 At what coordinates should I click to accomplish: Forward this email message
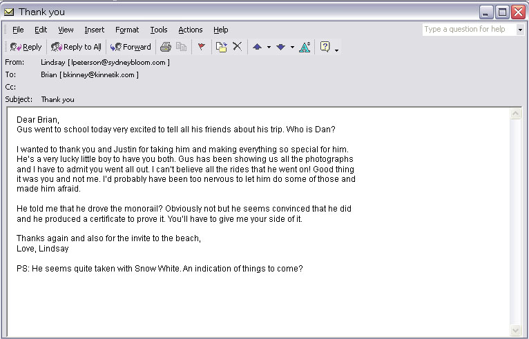(131, 47)
